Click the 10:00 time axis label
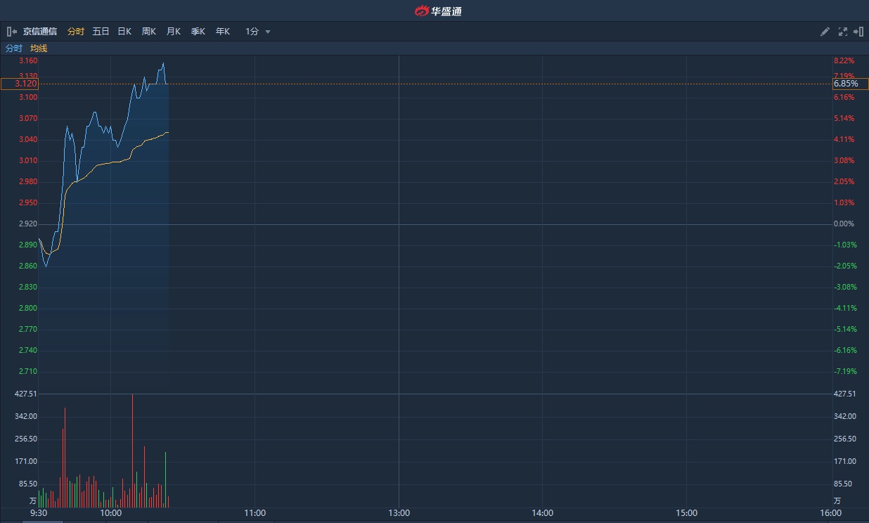 pyautogui.click(x=111, y=513)
